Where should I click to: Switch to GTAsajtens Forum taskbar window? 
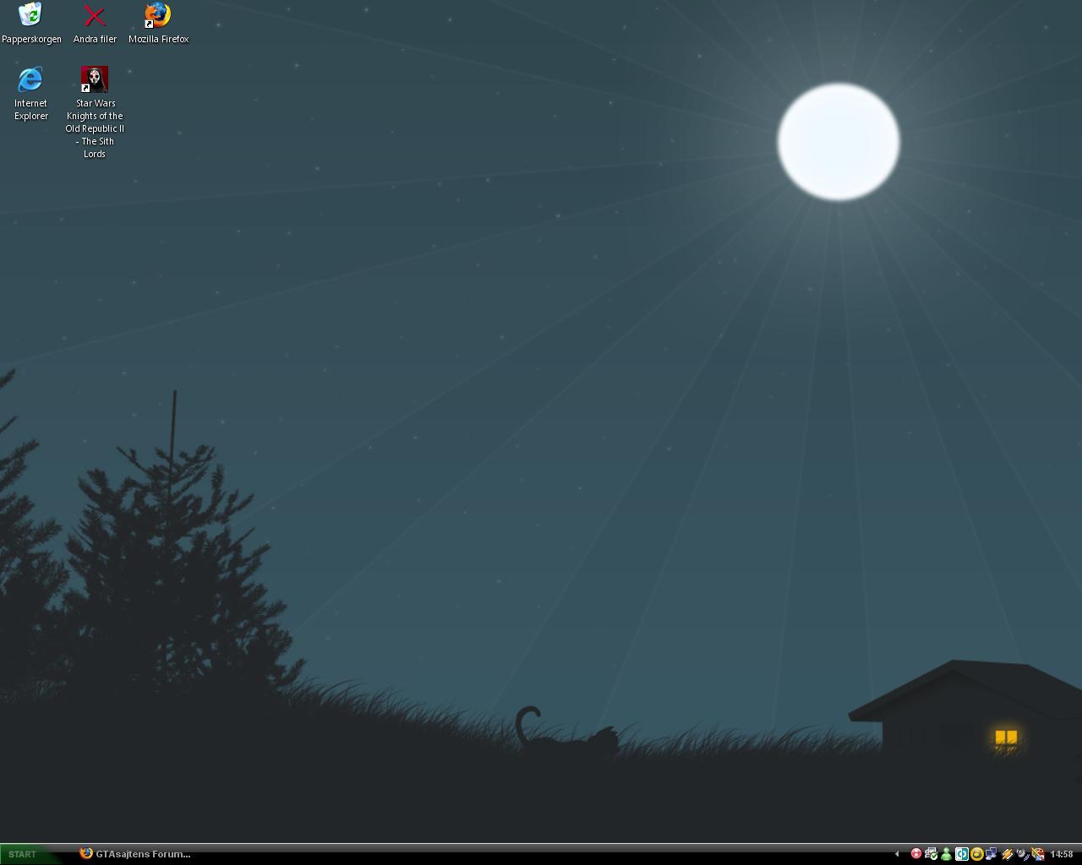tap(135, 854)
